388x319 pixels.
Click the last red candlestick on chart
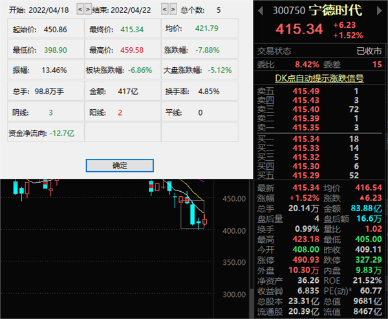click(x=205, y=221)
